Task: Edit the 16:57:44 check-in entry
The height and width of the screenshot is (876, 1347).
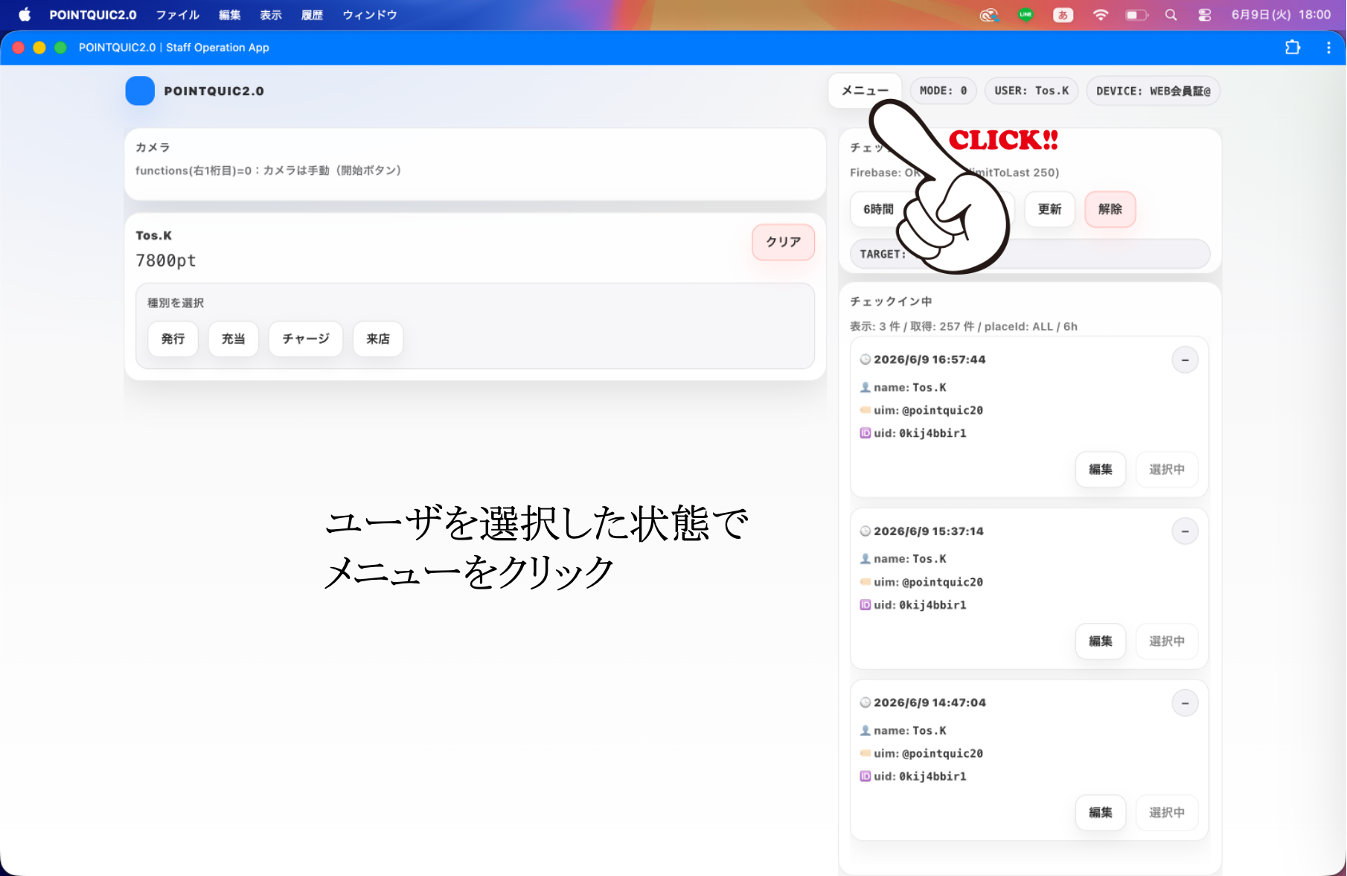Action: (1101, 470)
